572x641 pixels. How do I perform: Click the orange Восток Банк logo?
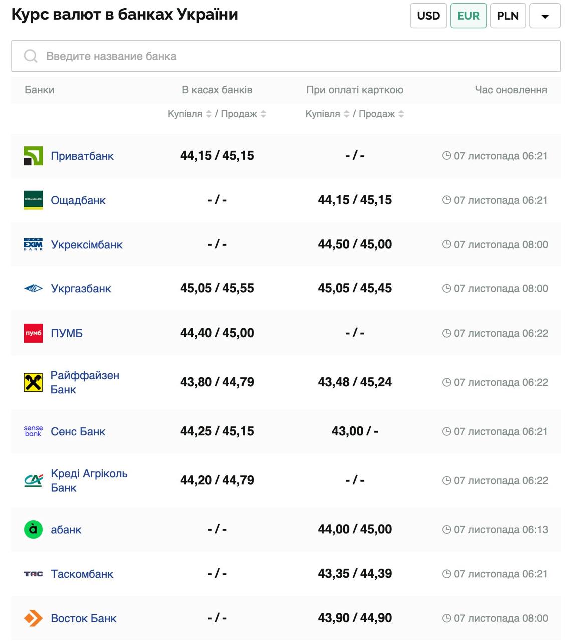click(33, 618)
